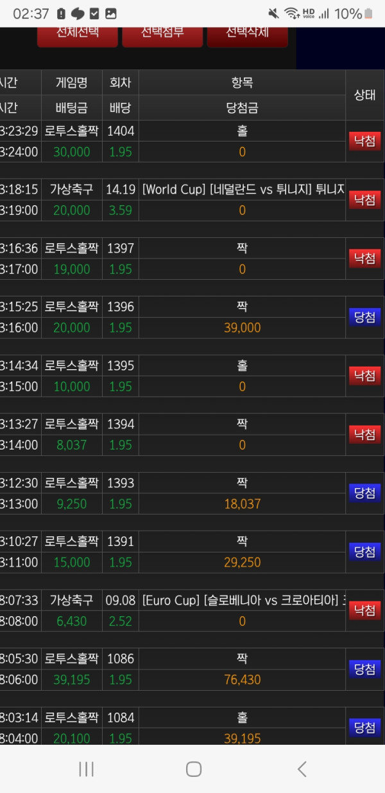
Task: Tap the 낙첨 badge for round 1404
Action: 364,141
